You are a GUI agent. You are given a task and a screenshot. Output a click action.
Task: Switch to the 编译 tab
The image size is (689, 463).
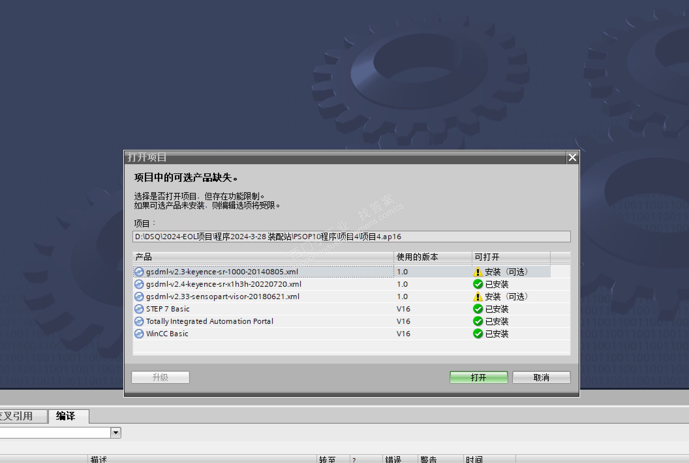point(66,416)
